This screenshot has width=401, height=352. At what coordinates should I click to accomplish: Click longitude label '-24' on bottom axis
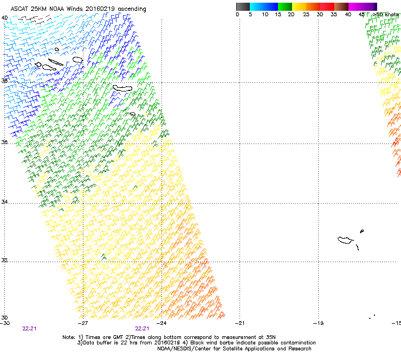click(x=161, y=323)
